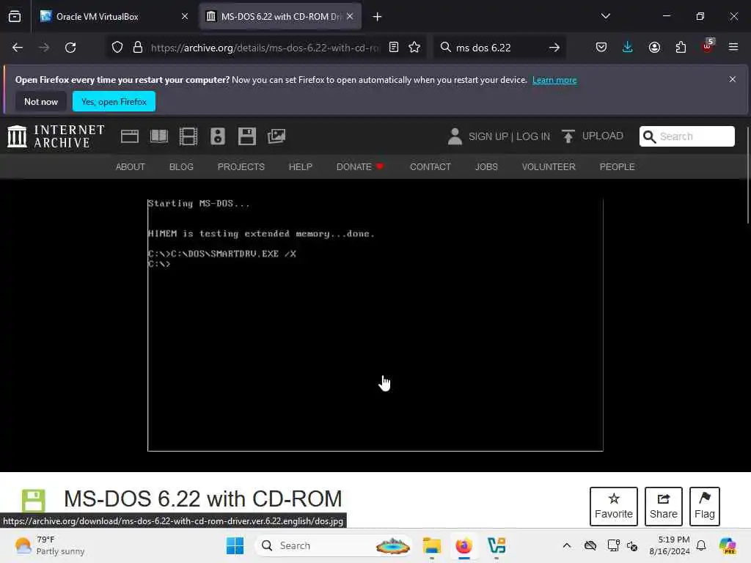
Task: Click the ms dos 6.22 search box
Action: click(x=498, y=48)
